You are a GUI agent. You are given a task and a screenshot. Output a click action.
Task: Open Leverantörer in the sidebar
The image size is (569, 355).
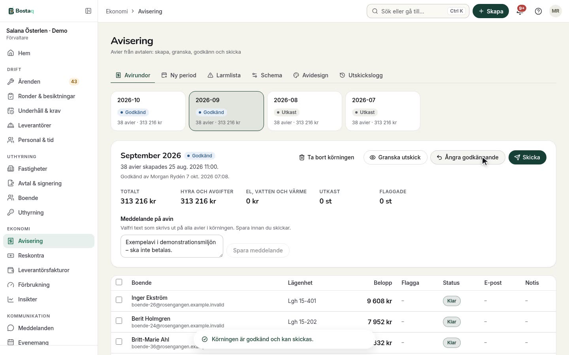(49, 125)
